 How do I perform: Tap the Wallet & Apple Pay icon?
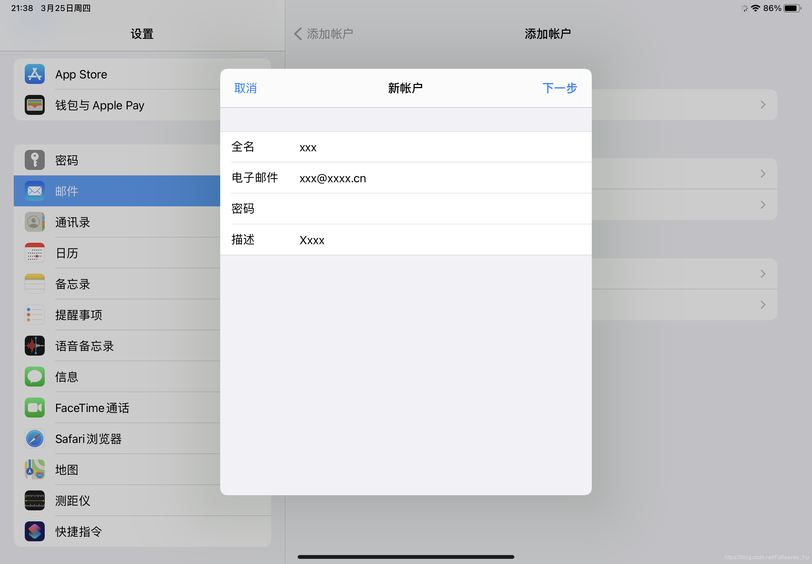pyautogui.click(x=35, y=105)
